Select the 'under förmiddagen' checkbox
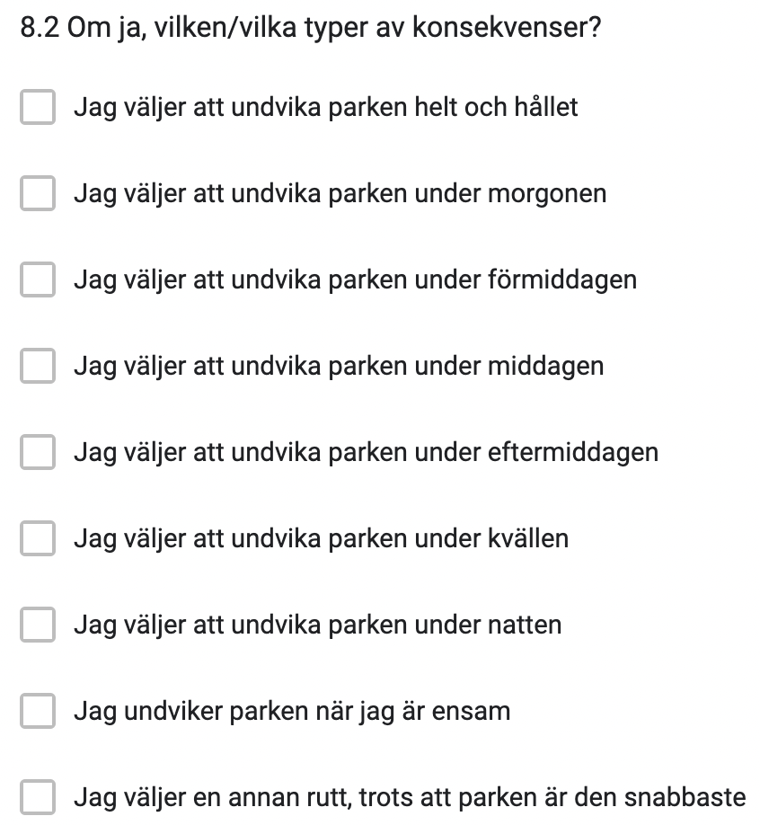This screenshot has width=760, height=825. coord(38,279)
